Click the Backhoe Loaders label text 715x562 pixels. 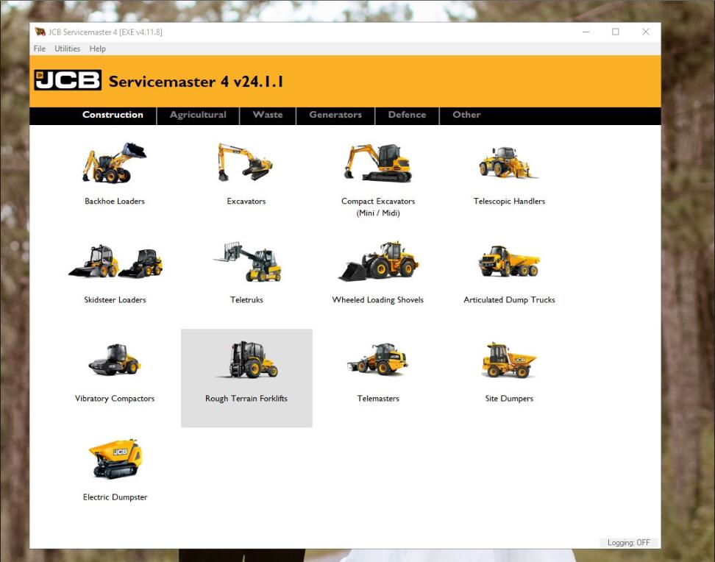[115, 201]
